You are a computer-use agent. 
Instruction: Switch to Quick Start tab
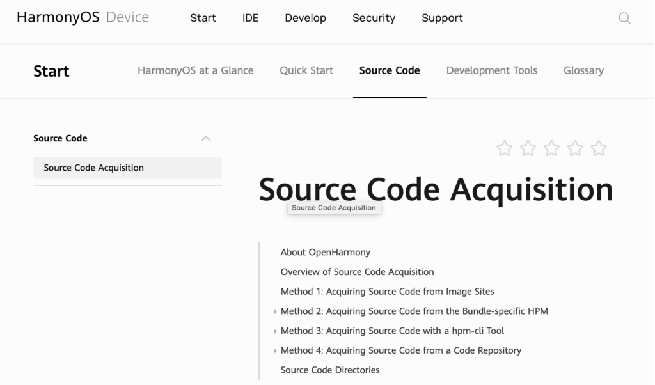pyautogui.click(x=306, y=70)
